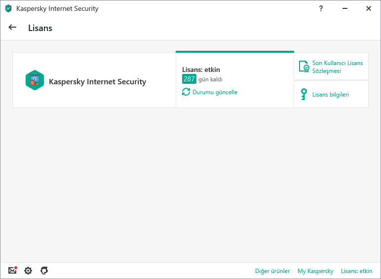Open the Diğer ürünler link
The height and width of the screenshot is (279, 381).
click(x=272, y=271)
